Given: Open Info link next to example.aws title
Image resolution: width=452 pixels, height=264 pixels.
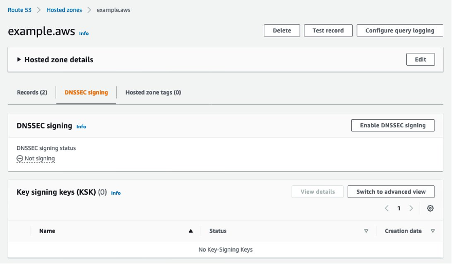Looking at the screenshot, I should coord(84,33).
